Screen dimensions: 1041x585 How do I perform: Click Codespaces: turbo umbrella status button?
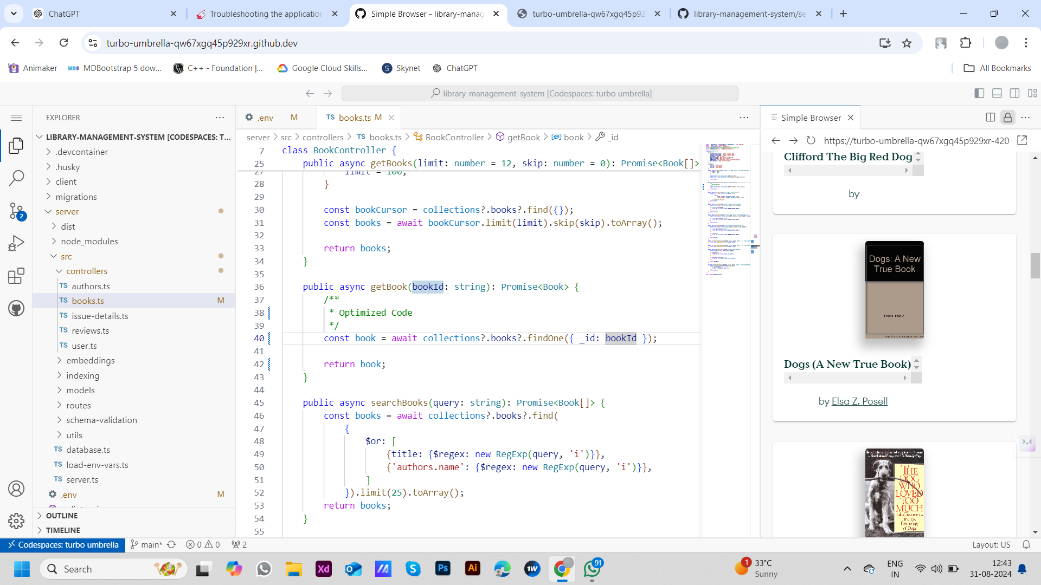click(63, 544)
